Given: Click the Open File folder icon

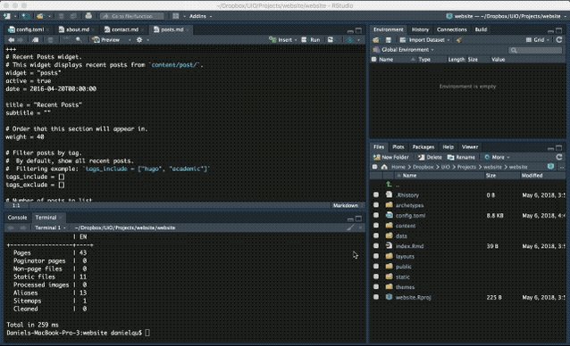Looking at the screenshot, I should click(x=40, y=16).
